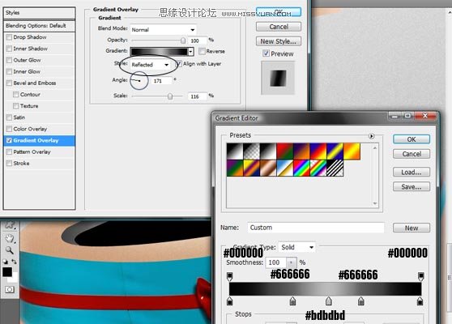
Task: Select the second #666666 color stop
Action: click(361, 301)
